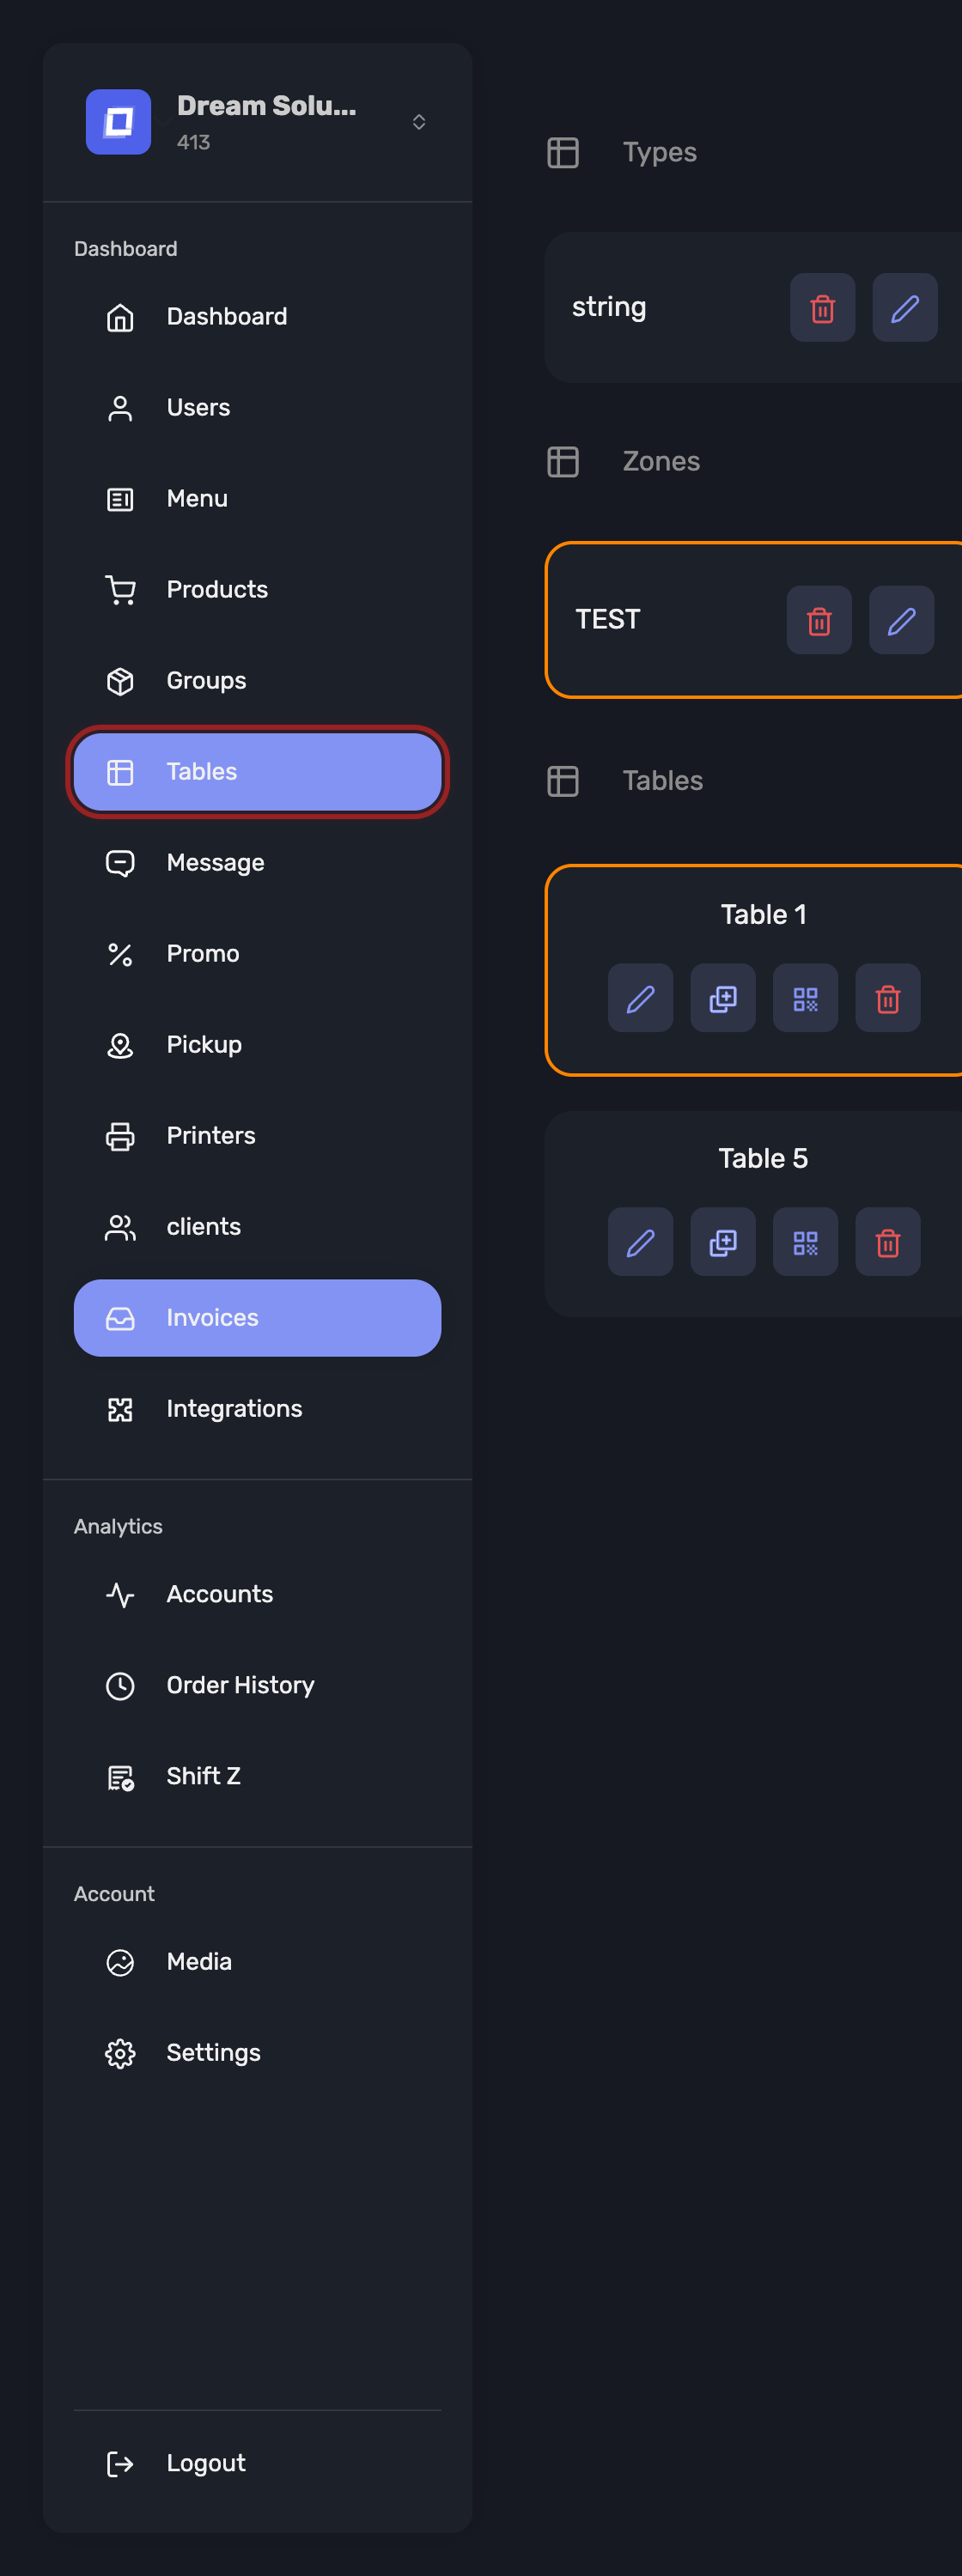Go to Promo section

(257, 954)
